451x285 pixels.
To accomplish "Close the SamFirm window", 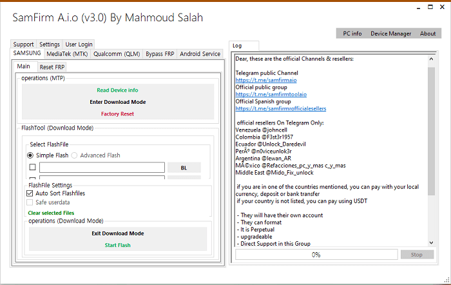I will click(443, 7).
